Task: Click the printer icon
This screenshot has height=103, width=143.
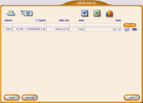Action: coord(10,13)
